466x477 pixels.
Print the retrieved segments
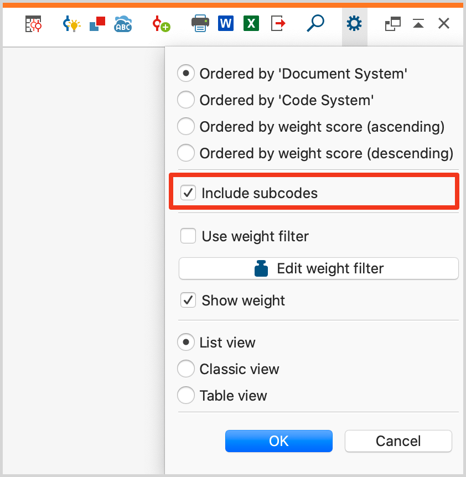pos(200,23)
